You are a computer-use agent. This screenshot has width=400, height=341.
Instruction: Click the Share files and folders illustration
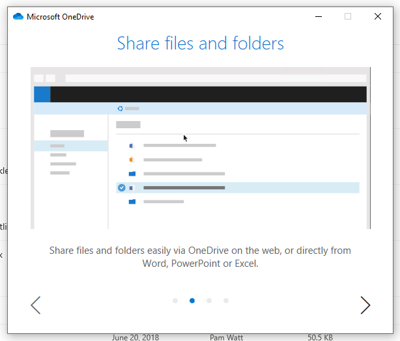(x=201, y=148)
